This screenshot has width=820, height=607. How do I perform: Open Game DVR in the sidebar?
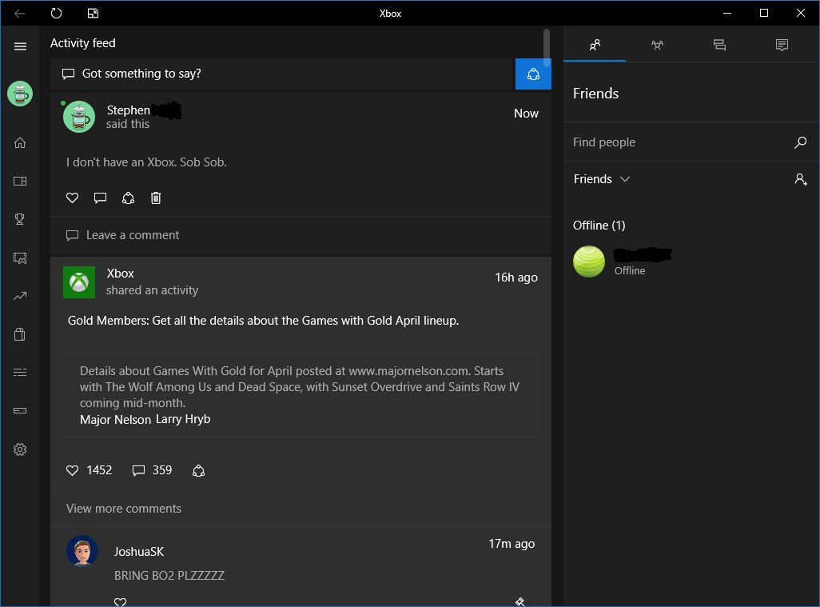[20, 258]
